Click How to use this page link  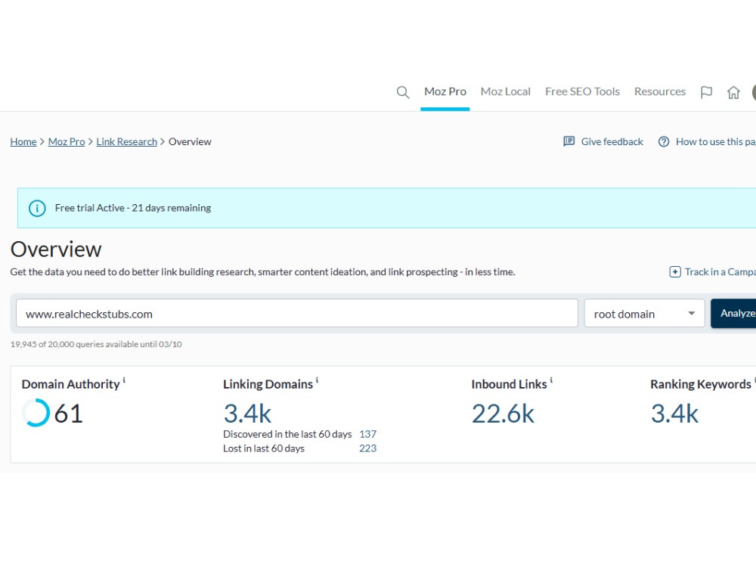715,142
